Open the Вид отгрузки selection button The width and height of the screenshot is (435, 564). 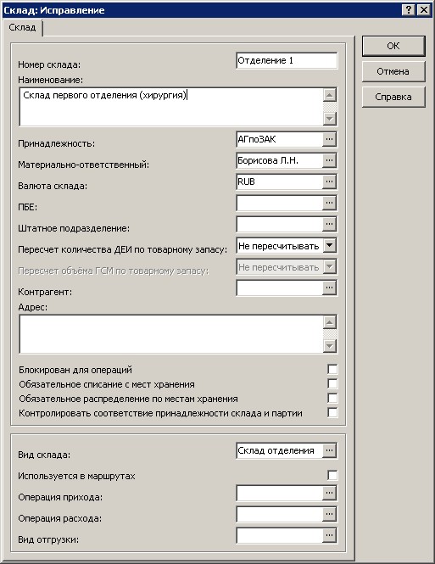(x=329, y=535)
